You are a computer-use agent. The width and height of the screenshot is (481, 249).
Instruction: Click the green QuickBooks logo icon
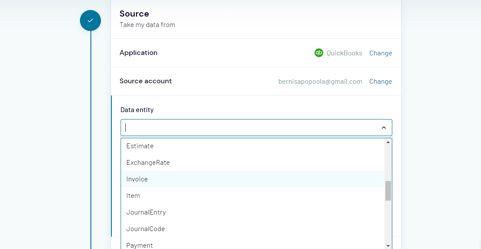click(x=319, y=53)
